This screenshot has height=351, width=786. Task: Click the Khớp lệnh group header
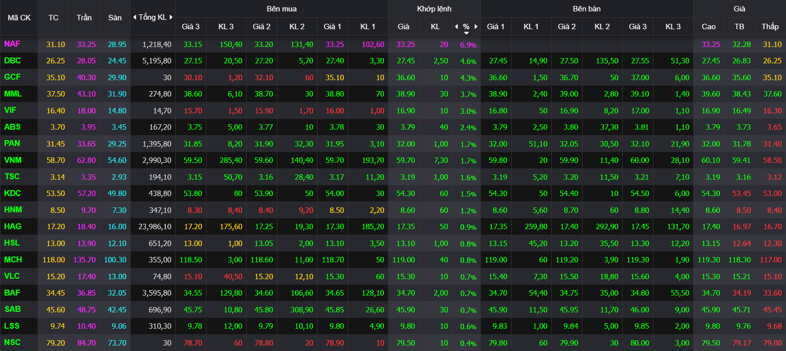click(x=434, y=9)
